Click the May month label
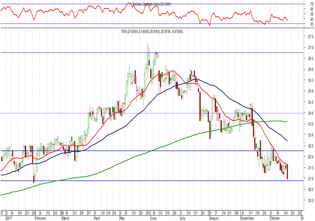 tap(122, 218)
